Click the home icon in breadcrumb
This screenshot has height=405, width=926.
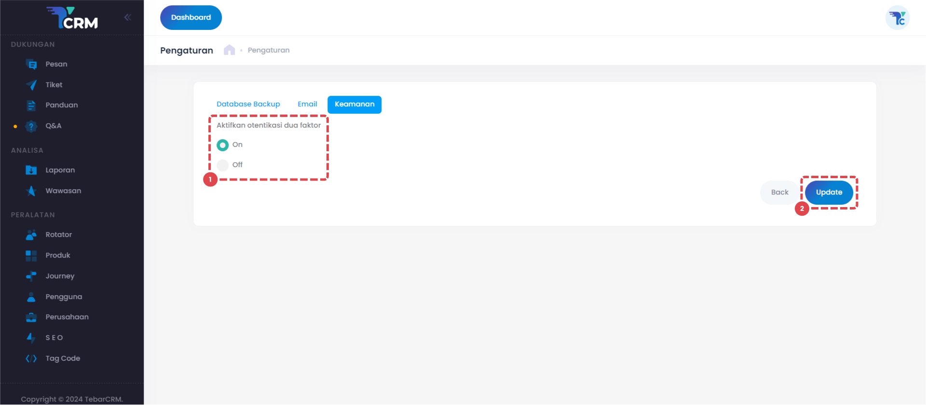click(x=229, y=50)
